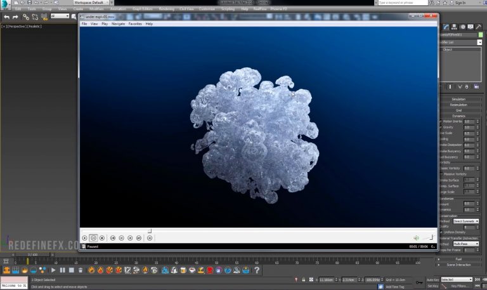Click the Redo arrow in main toolbar
Image resolution: width=487 pixels, height=290 pixels.
pos(15,16)
